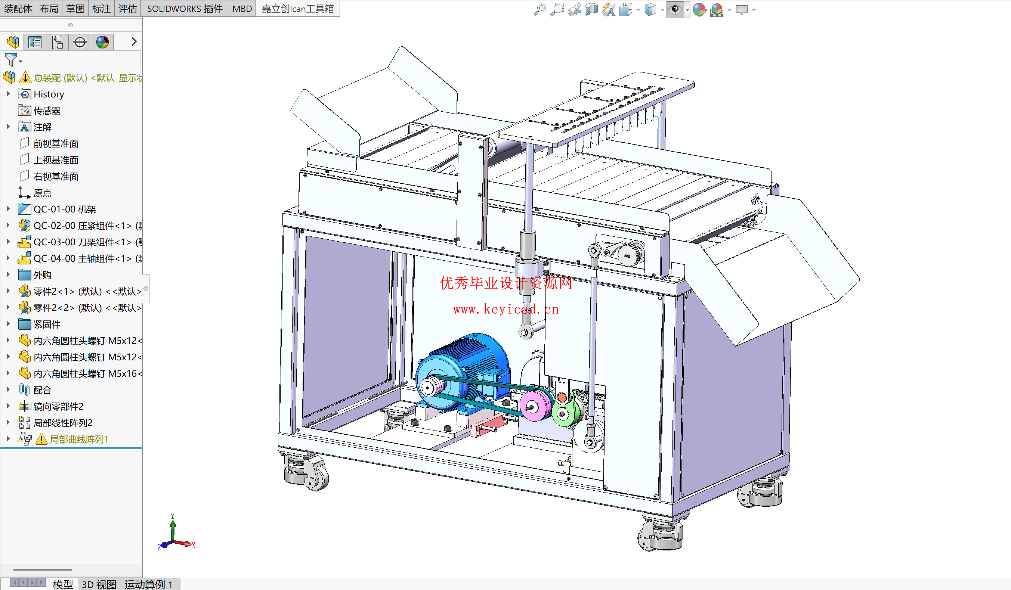Select the 右视基准面 plane
1011x590 pixels.
pyautogui.click(x=48, y=176)
